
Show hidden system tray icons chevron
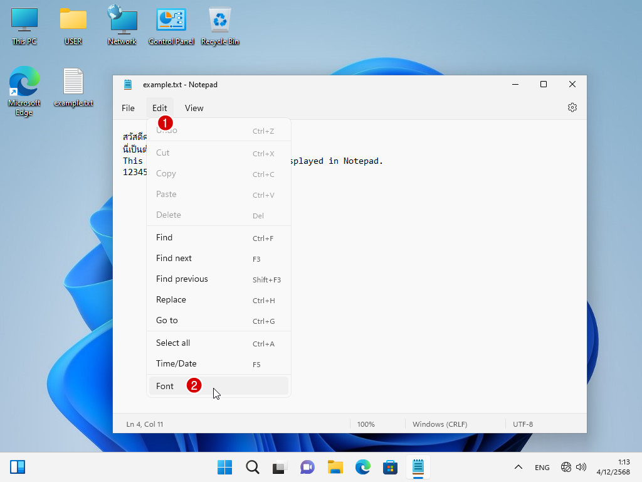tap(518, 467)
